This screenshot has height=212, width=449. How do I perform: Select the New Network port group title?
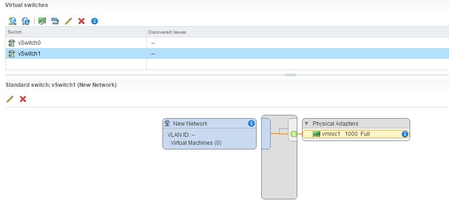pyautogui.click(x=191, y=123)
